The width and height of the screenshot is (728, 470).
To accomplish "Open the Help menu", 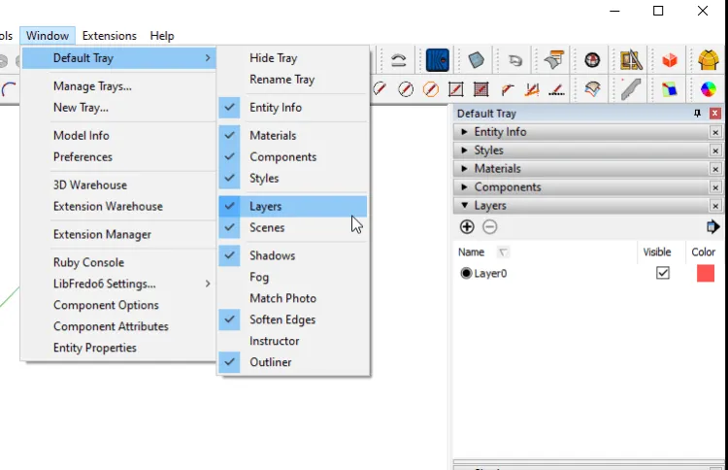I will point(162,36).
